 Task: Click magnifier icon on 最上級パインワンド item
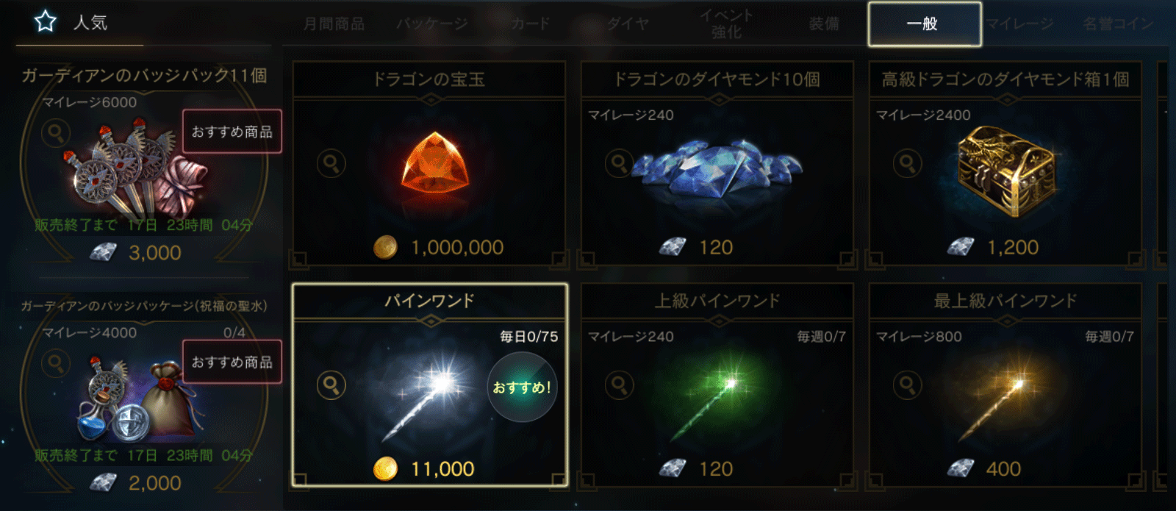(x=907, y=385)
